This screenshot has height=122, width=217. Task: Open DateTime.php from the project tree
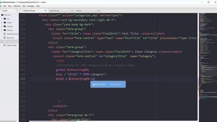click(12, 45)
